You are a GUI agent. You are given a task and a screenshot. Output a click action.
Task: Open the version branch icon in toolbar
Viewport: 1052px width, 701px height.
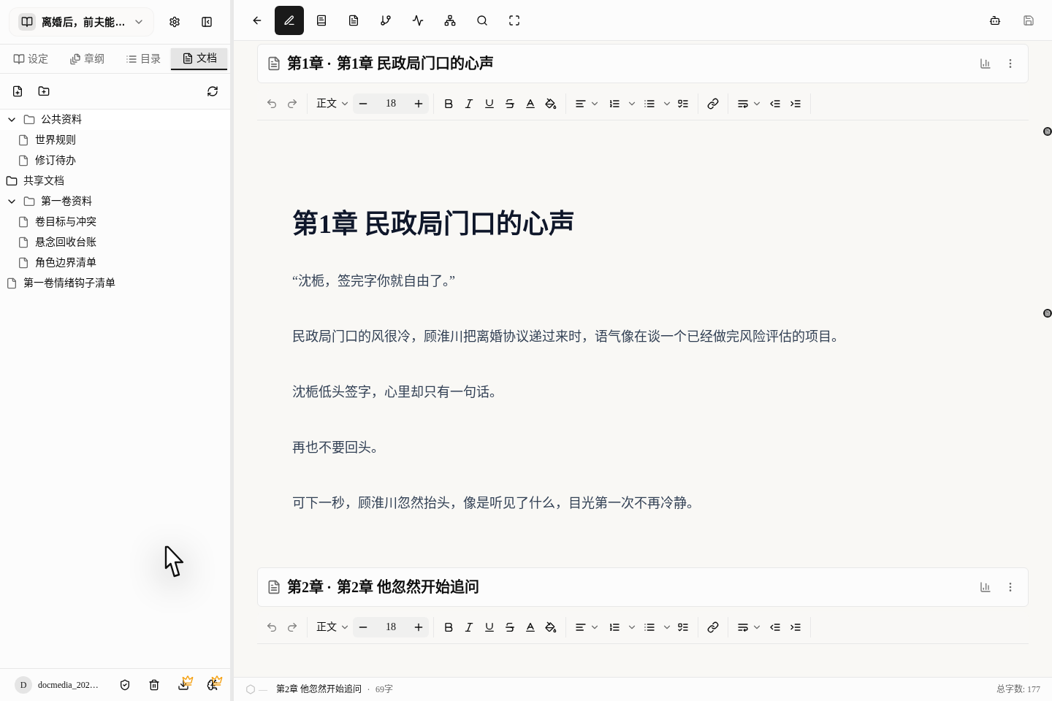386,20
